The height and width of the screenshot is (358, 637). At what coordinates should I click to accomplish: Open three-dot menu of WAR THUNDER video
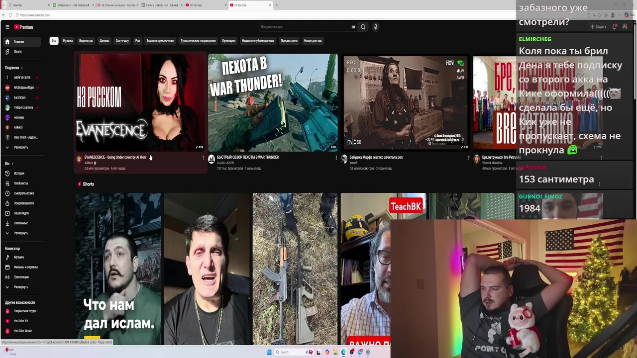(x=336, y=158)
